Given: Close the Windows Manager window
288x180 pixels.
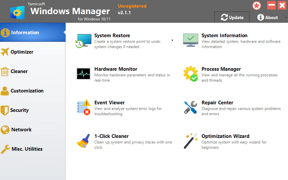Looking at the screenshot, I should click(282, 5).
